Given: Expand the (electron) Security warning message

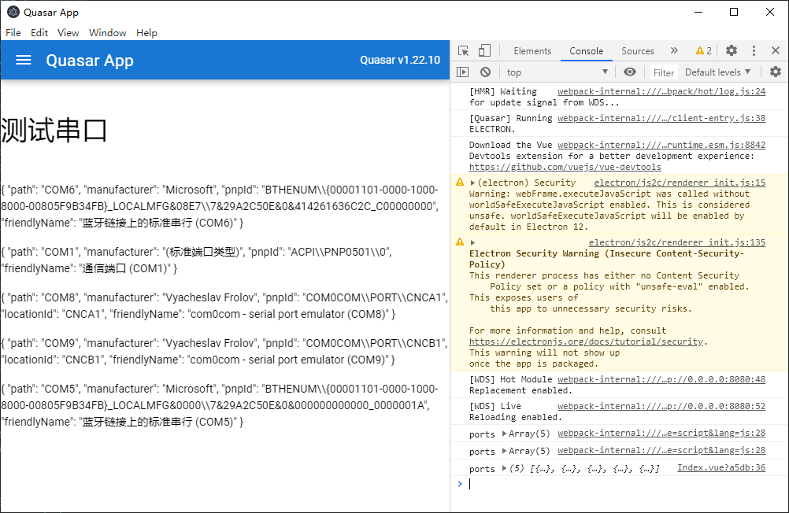Looking at the screenshot, I should tap(472, 183).
